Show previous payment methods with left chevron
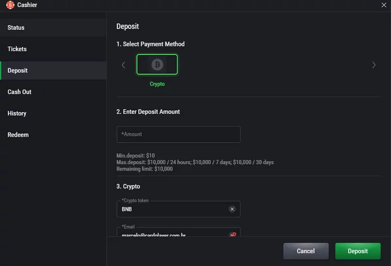Viewport: 391px width, 266px height. coord(123,65)
